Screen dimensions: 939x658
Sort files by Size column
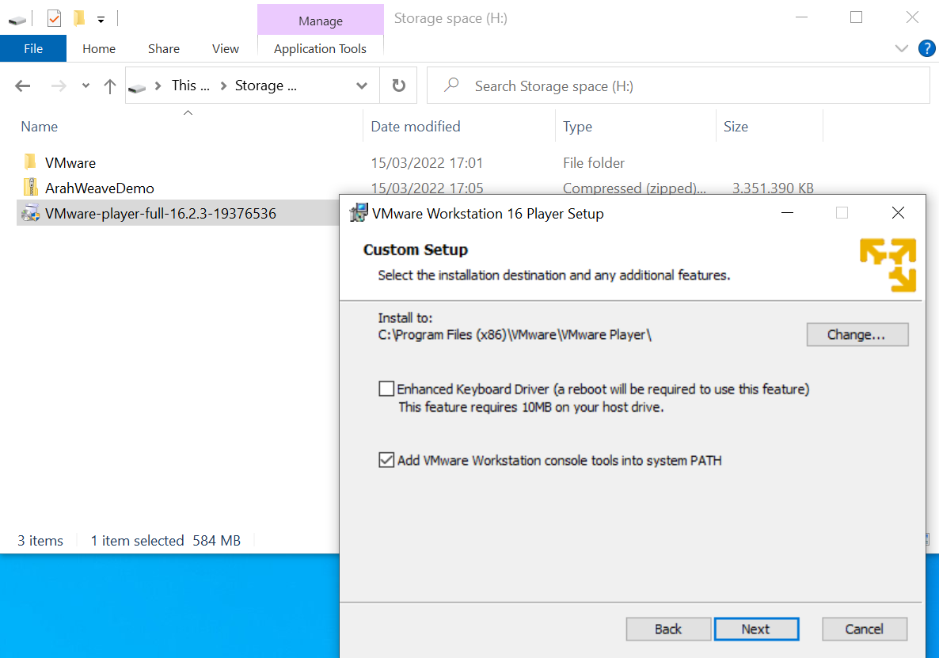coord(736,127)
